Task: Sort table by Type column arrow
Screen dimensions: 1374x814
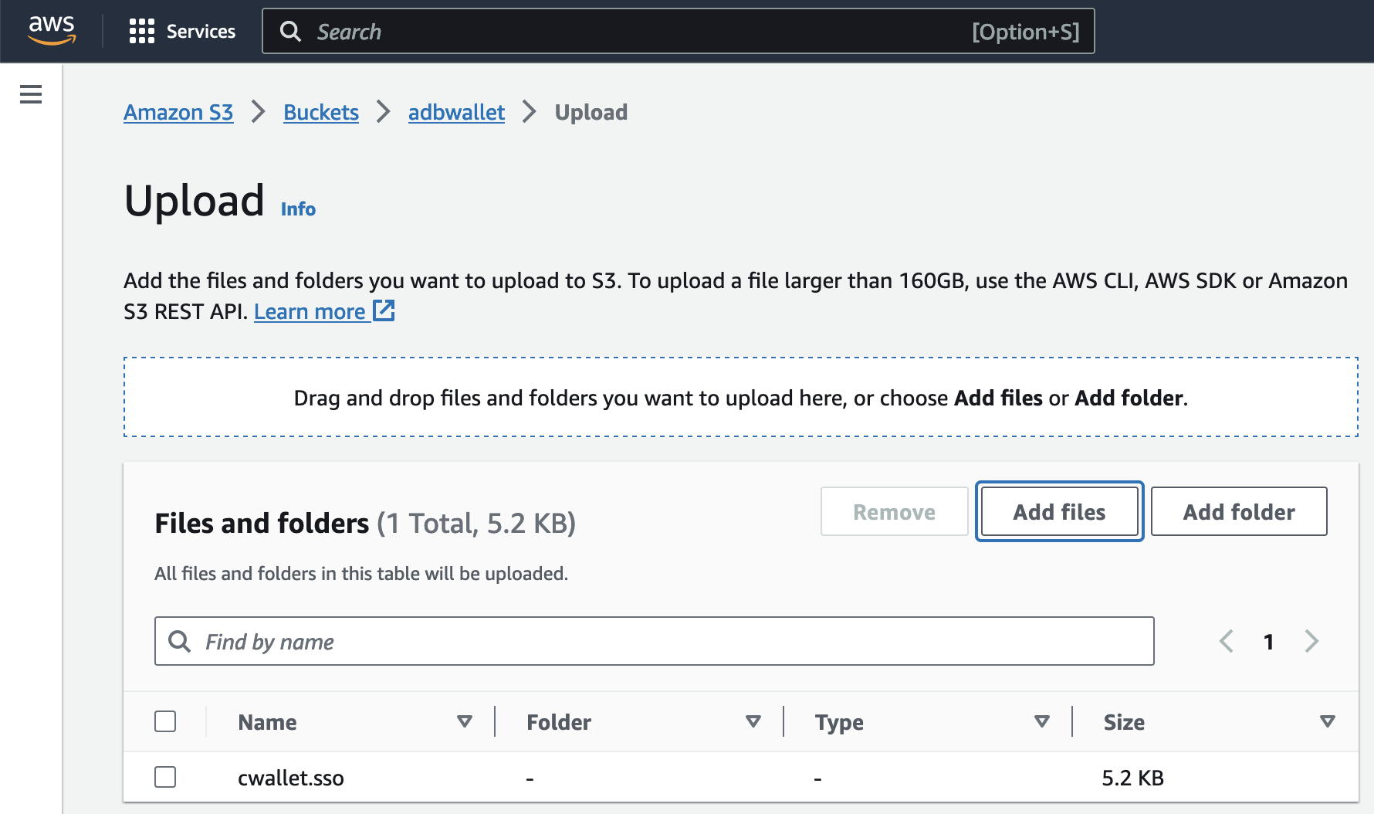Action: click(1042, 721)
